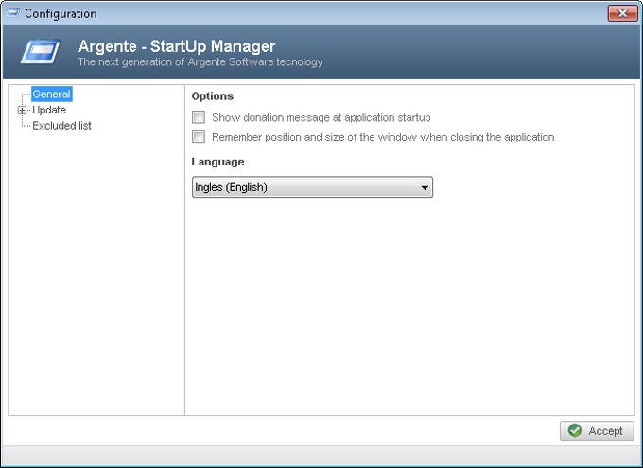Enable Remember position and size of window

(199, 136)
